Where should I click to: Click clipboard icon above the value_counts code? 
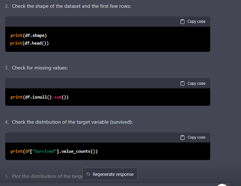tap(183, 138)
